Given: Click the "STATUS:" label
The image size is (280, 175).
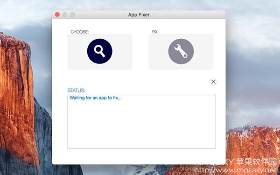Looking at the screenshot, I should [76, 91].
